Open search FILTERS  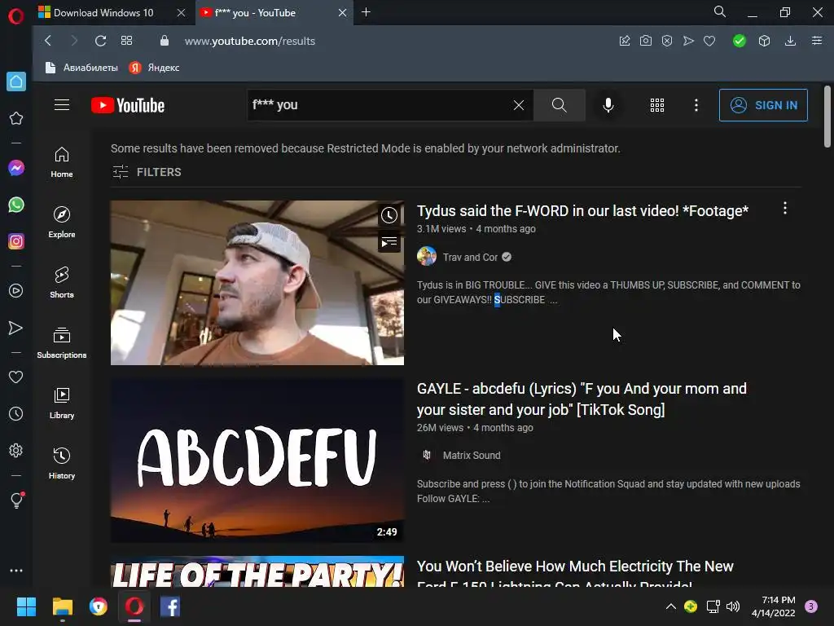click(x=147, y=172)
